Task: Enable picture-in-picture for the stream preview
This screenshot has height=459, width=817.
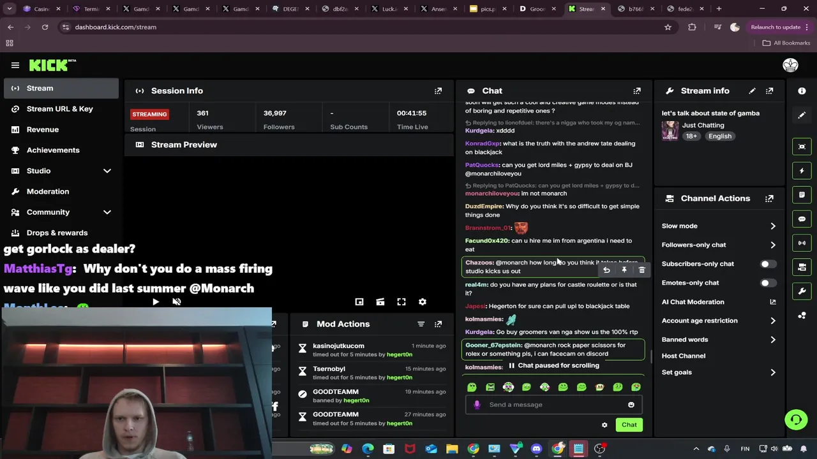Action: [x=359, y=302]
